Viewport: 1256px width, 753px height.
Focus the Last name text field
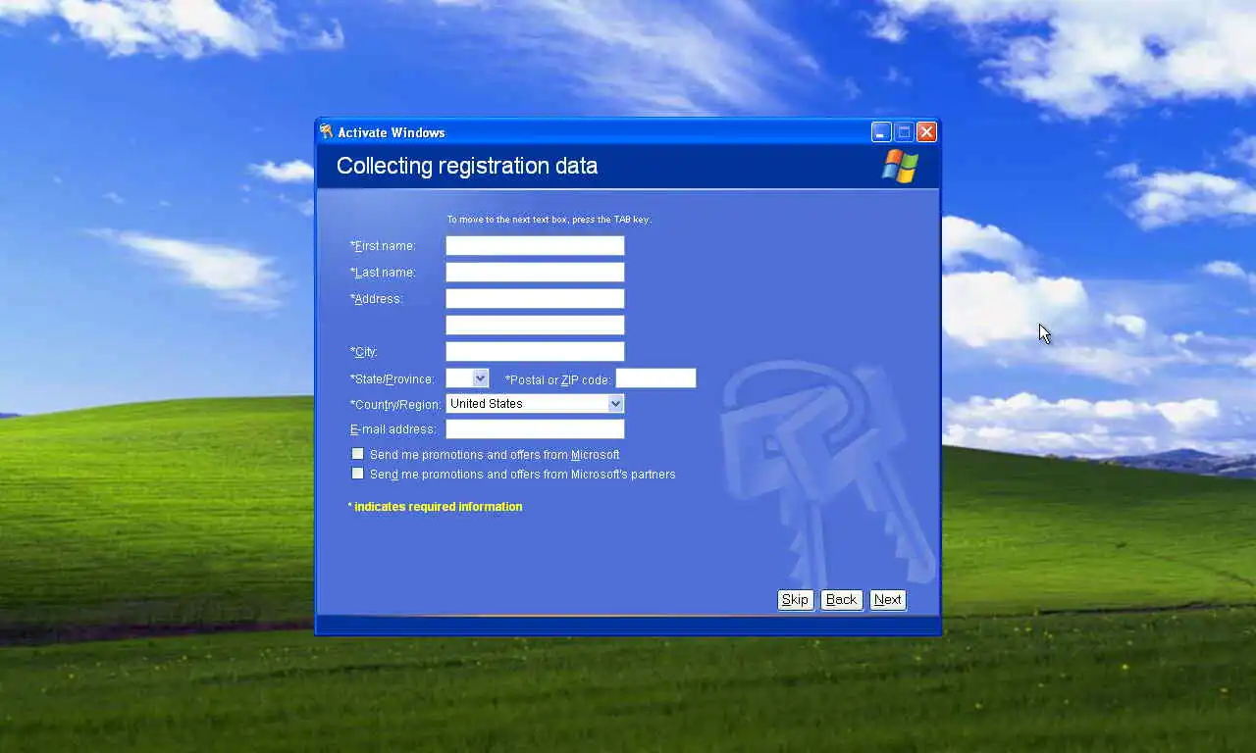[535, 273]
